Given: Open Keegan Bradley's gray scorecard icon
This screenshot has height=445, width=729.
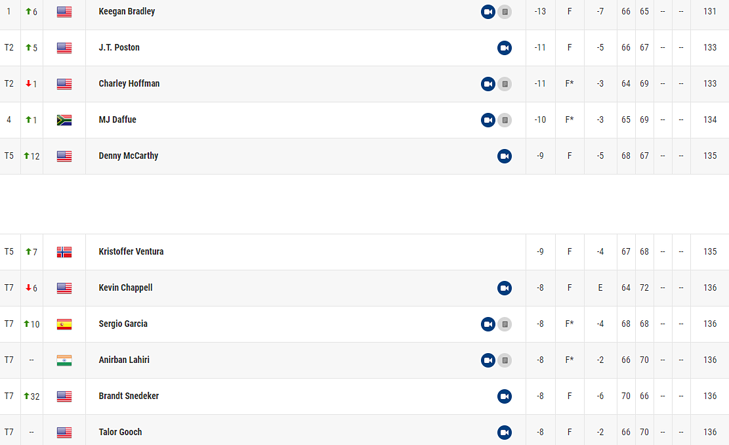Looking at the screenshot, I should pos(505,12).
